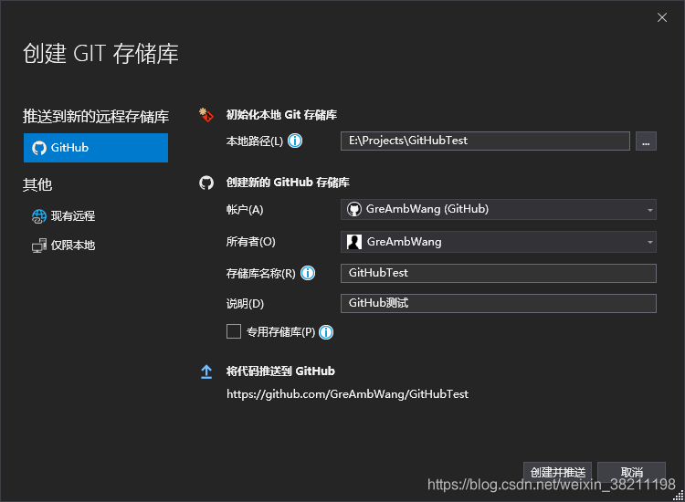Click the local path field E:\Projects\GitHubTest
Screen dimensions: 685x502
coord(485,141)
